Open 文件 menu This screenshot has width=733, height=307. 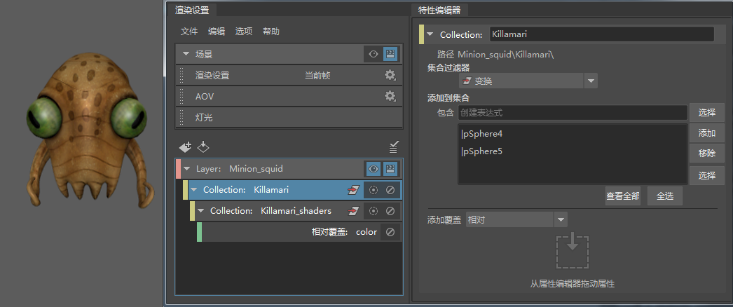[189, 32]
